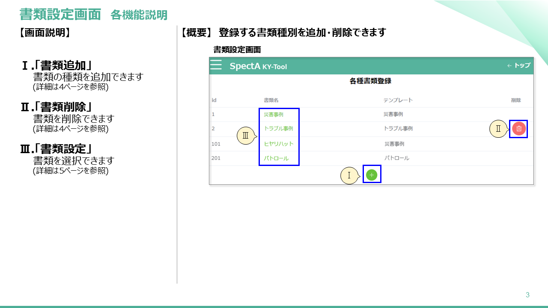Sort by the 書類名 column header
The height and width of the screenshot is (308, 548).
pos(271,100)
